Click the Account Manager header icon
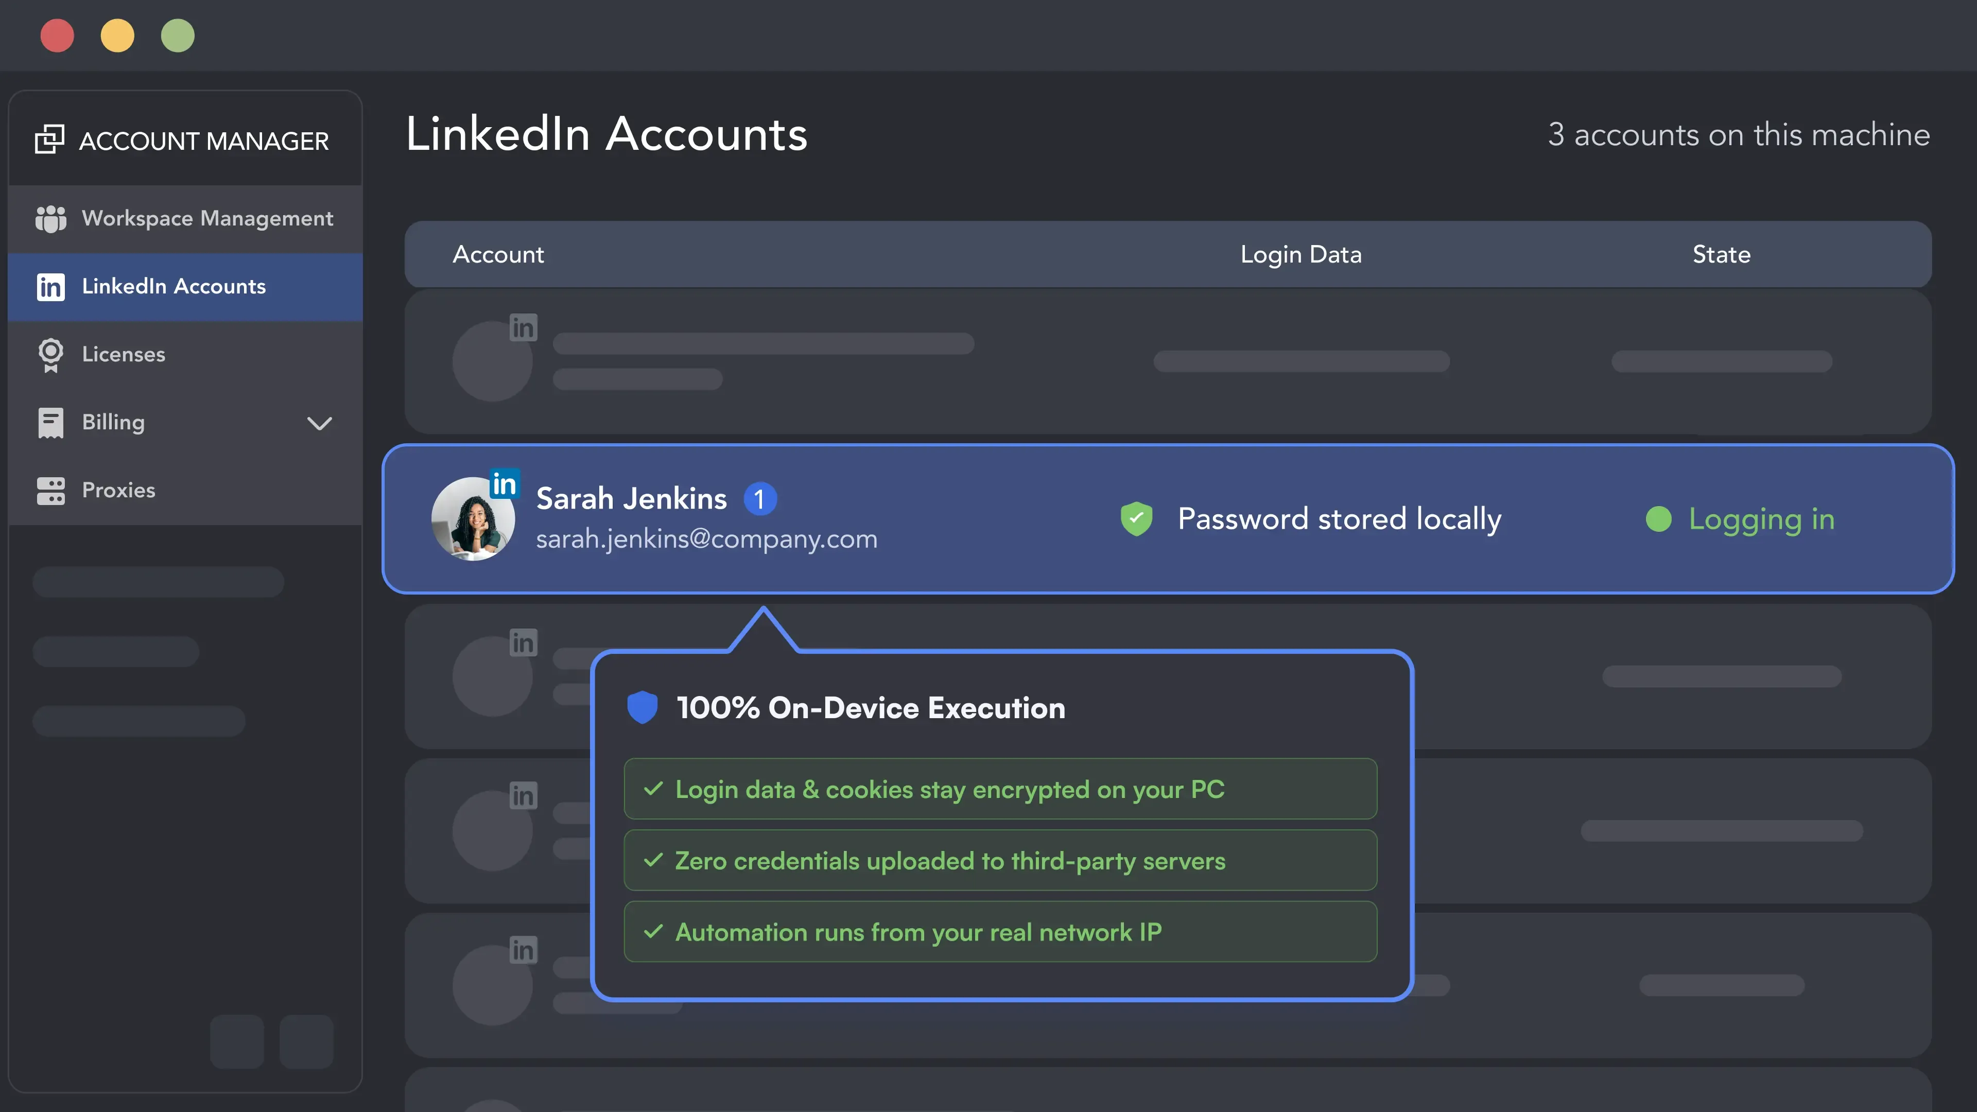 pos(50,139)
